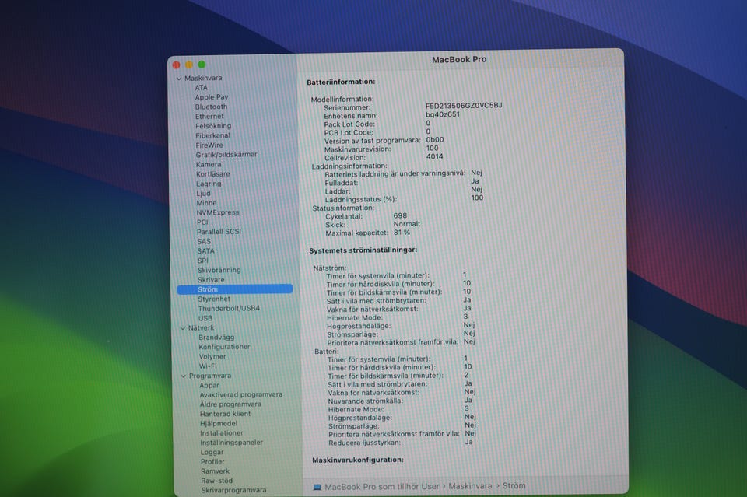Viewport: 747px width, 497px height.
Task: Open Inställningspaneler entry
Action: pos(232,443)
